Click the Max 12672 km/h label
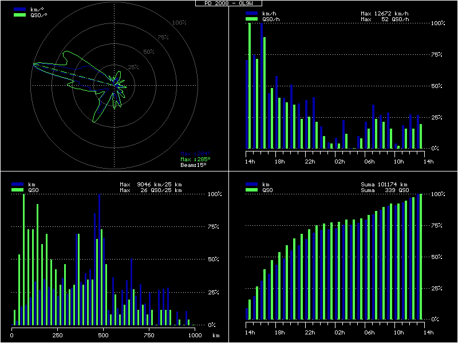This screenshot has height=343, width=458. (385, 13)
